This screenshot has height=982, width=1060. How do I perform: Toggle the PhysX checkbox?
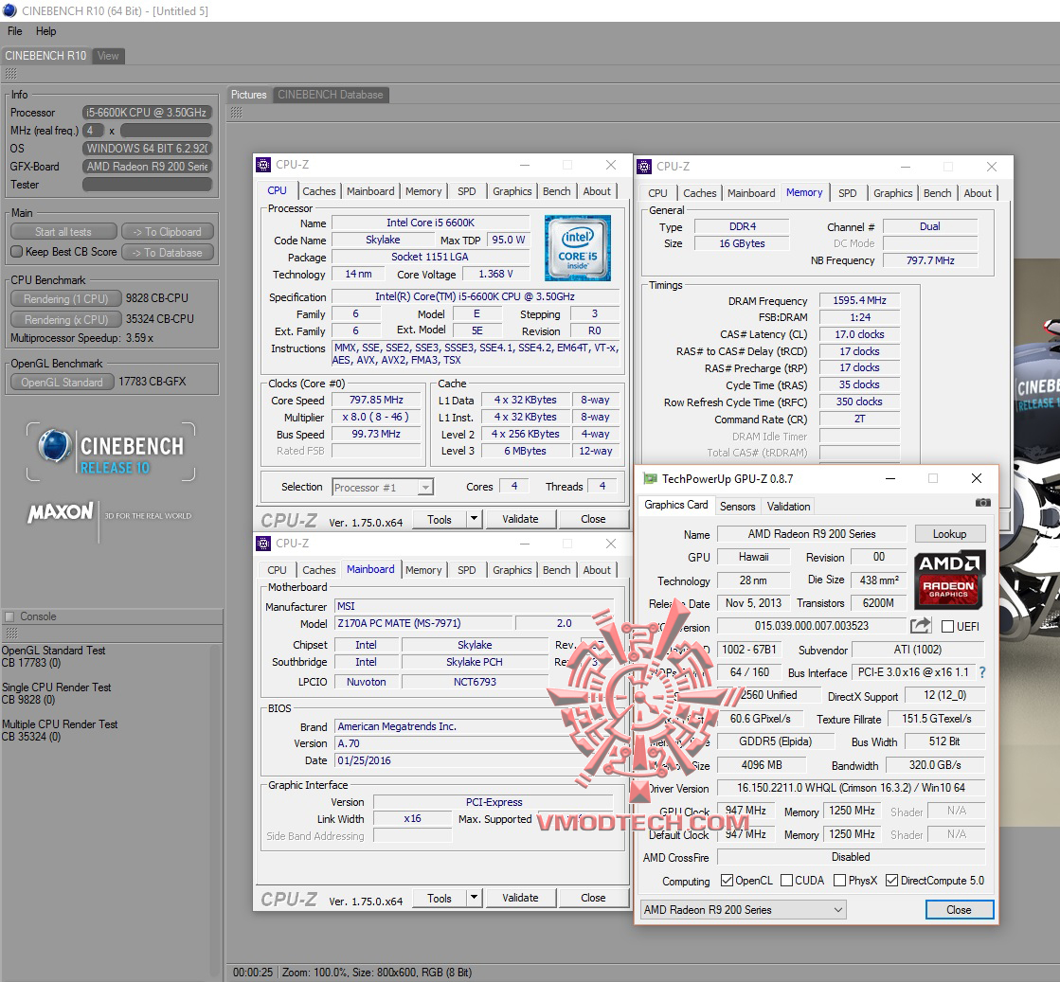[x=839, y=880]
